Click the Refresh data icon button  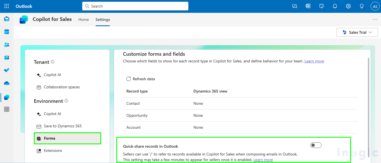point(129,79)
